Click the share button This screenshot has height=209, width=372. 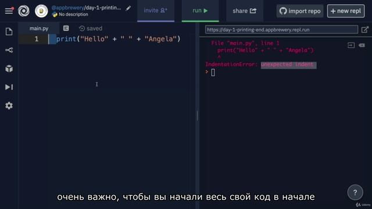click(245, 11)
